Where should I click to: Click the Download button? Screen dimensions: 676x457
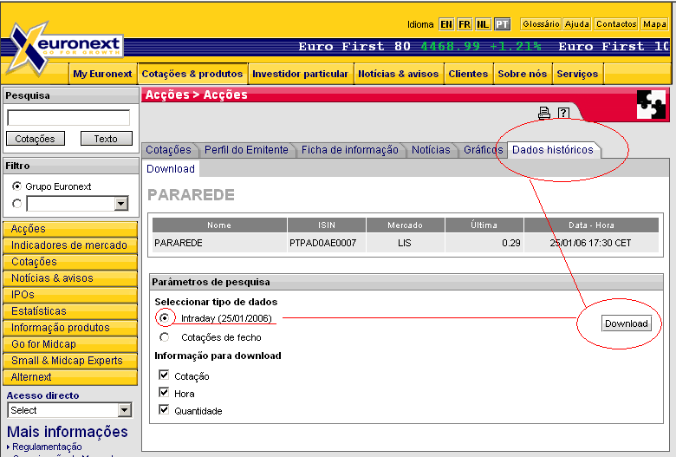pos(626,323)
